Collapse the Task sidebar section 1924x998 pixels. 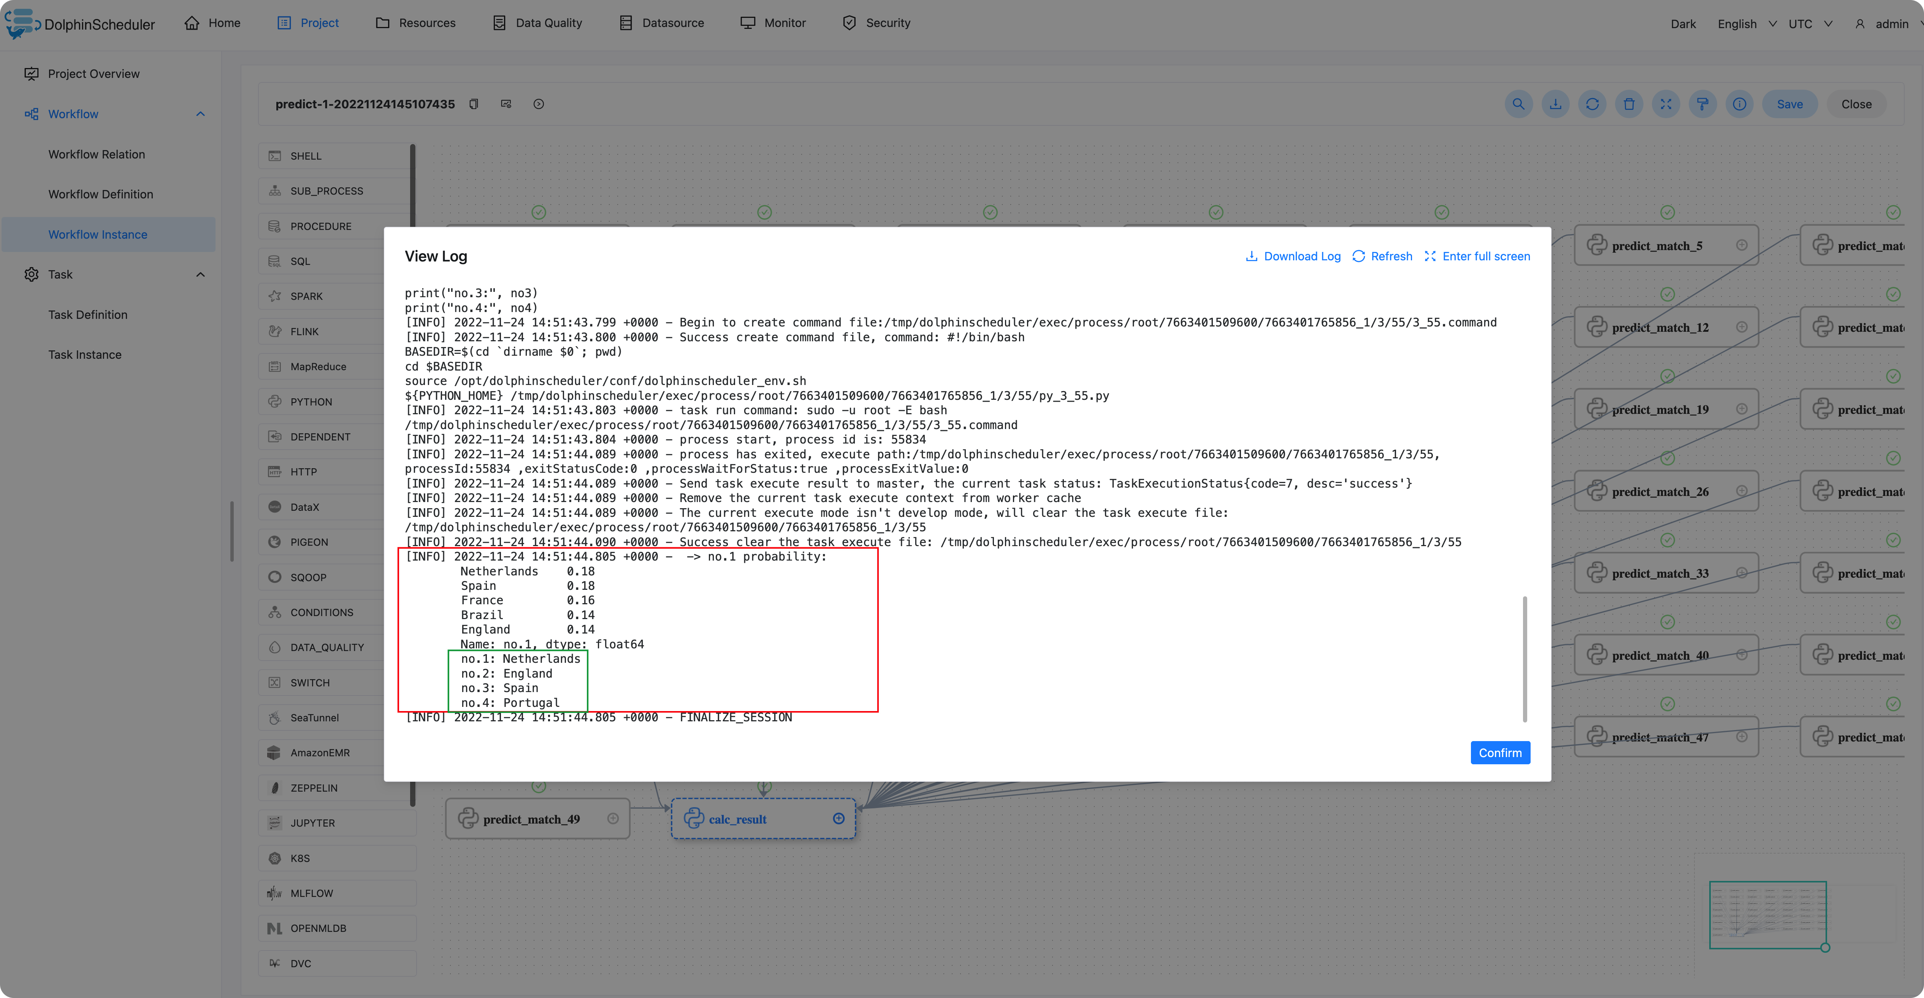click(x=200, y=275)
